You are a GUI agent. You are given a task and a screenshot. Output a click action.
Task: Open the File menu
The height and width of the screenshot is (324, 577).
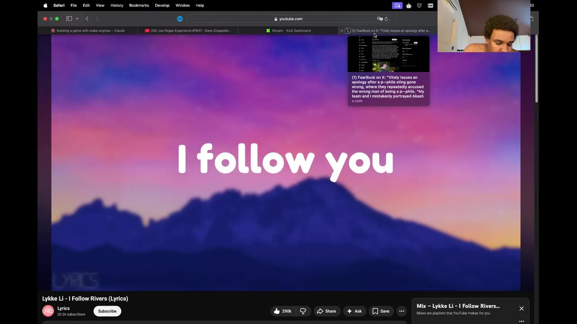click(x=73, y=5)
